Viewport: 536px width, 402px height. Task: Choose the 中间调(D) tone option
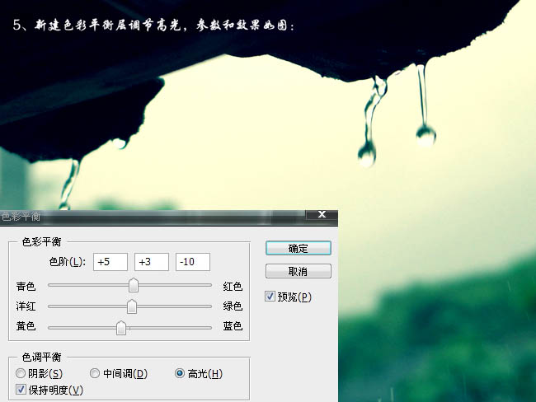pyautogui.click(x=95, y=374)
